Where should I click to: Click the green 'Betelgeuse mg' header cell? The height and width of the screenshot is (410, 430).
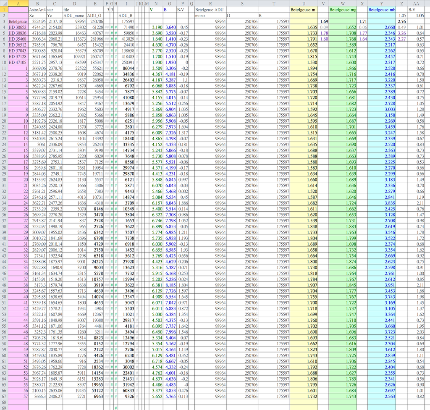coord(343,10)
